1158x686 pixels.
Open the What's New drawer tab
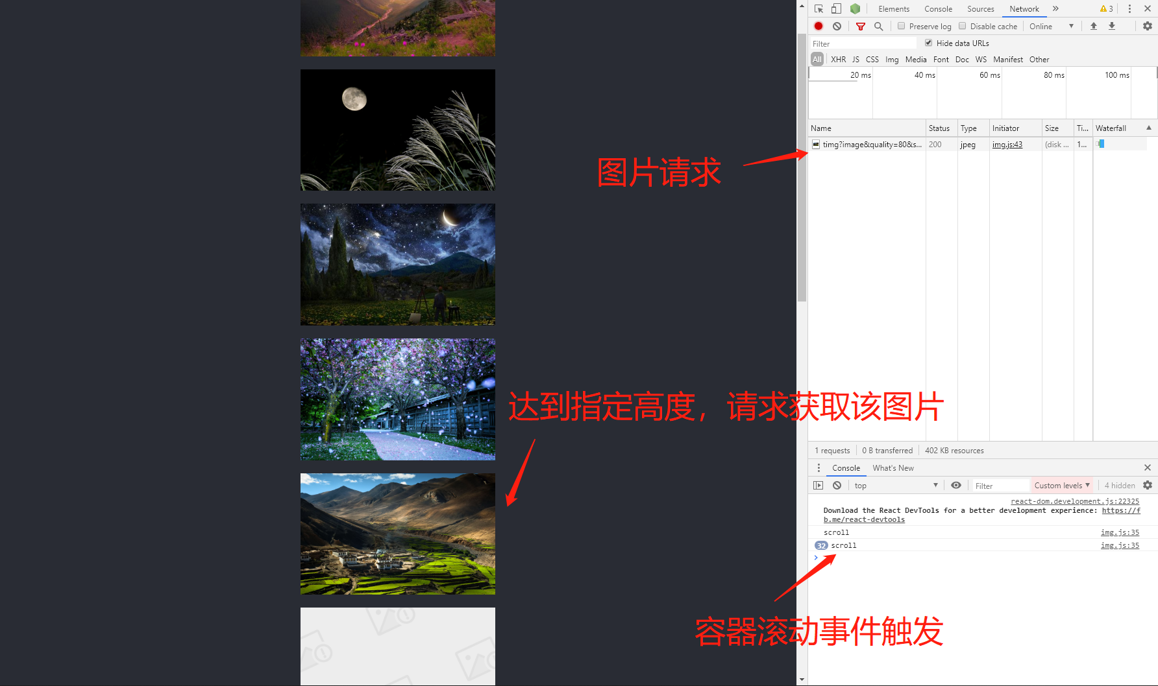pyautogui.click(x=893, y=468)
